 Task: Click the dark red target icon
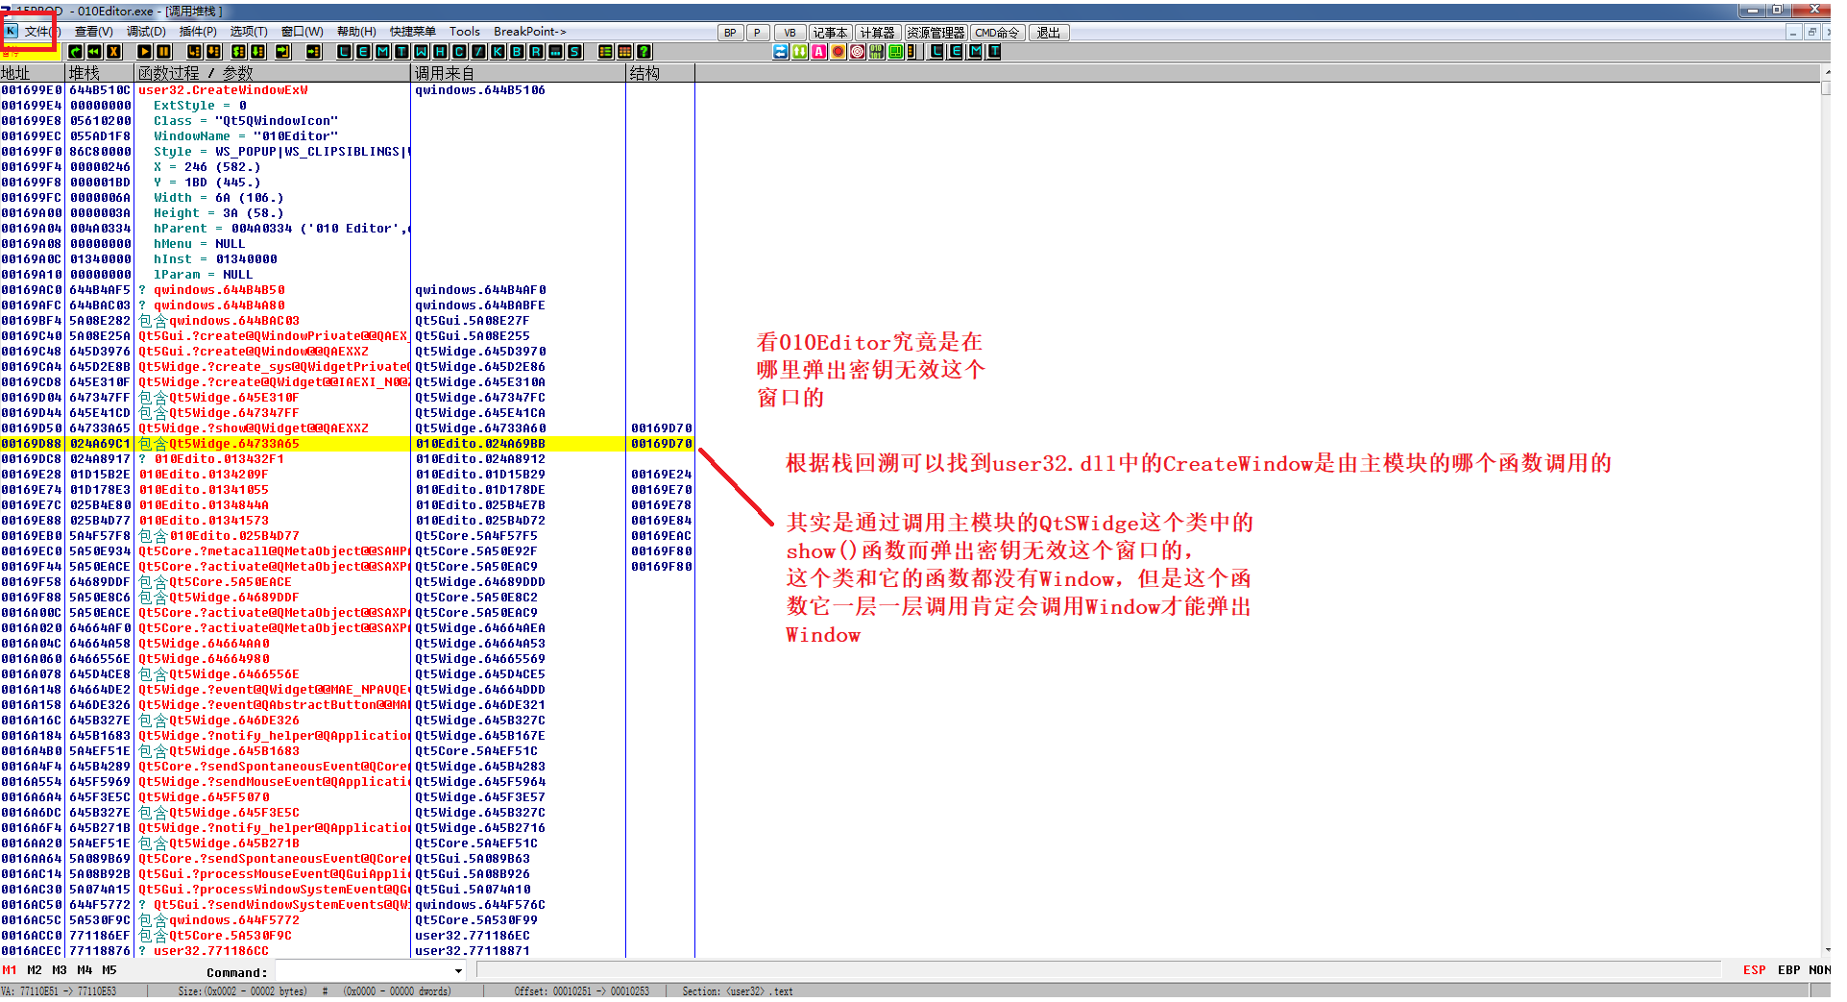click(x=858, y=52)
